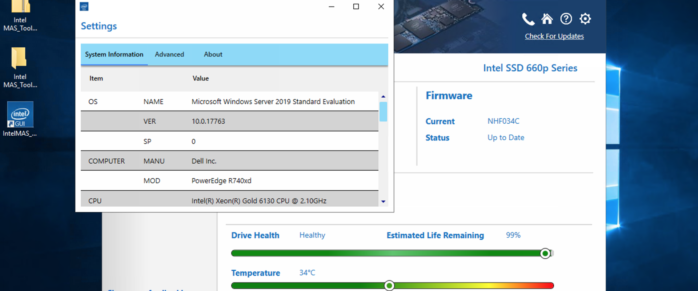The width and height of the screenshot is (698, 291).
Task: Click the Firmware section heading
Action: click(x=449, y=96)
